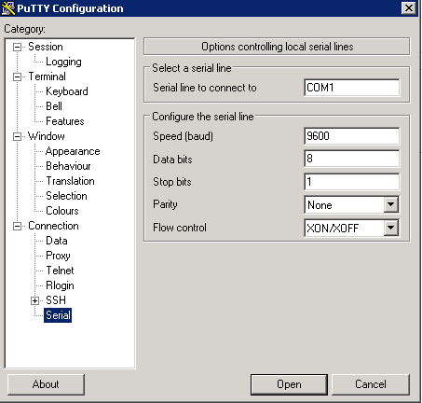Collapse the Session tree node
Screen dimensions: 422x403
pyautogui.click(x=17, y=47)
